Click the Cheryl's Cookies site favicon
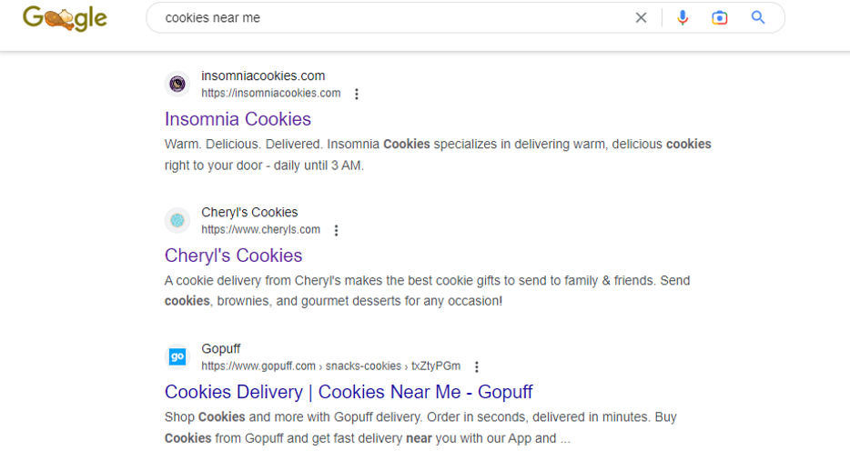Screen dimensions: 850x471 177,220
